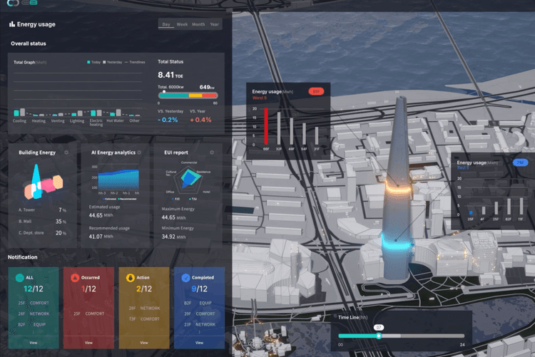Open the AI Energy analytics gear icon
This screenshot has width=535, height=357.
tap(139, 152)
